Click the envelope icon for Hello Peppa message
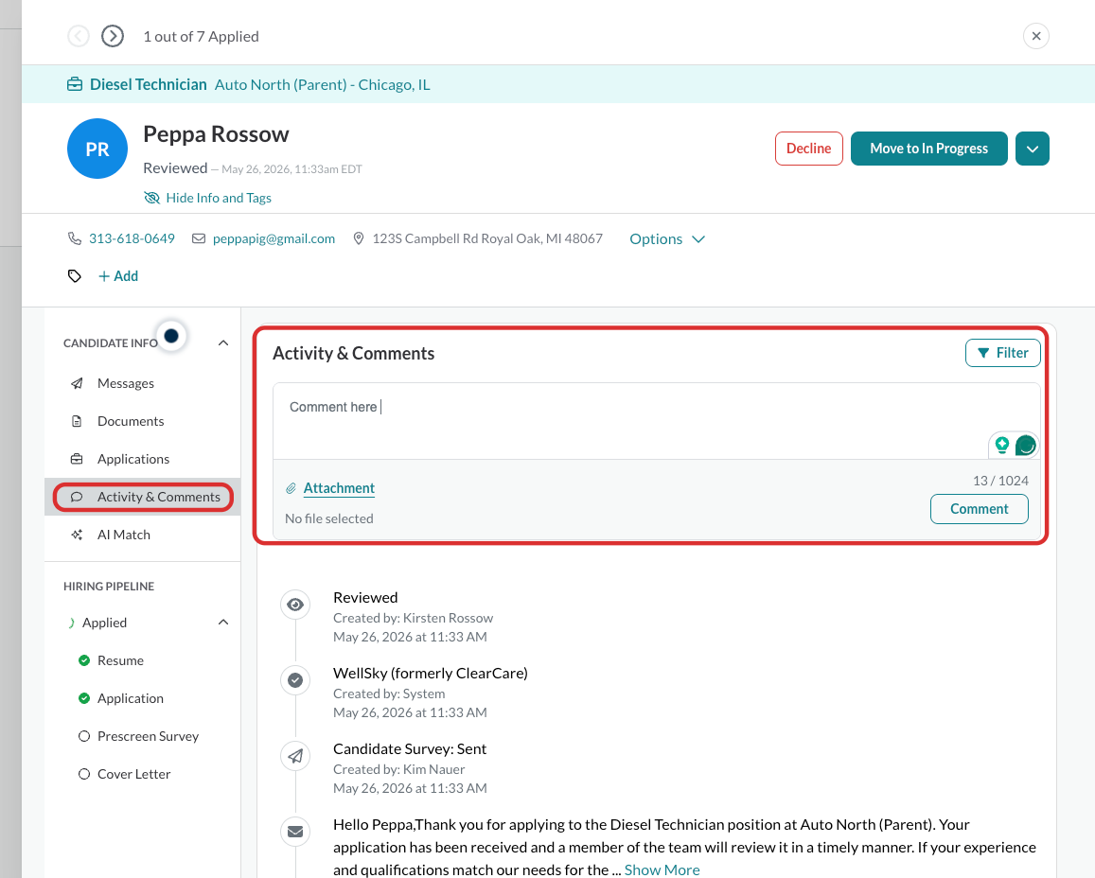The image size is (1095, 878). tap(295, 832)
